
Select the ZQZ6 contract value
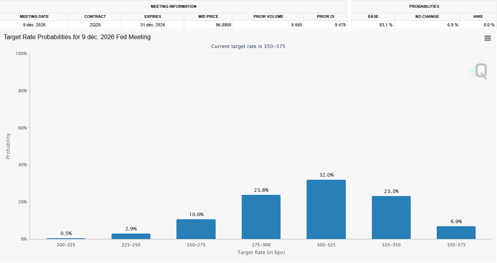tap(94, 24)
